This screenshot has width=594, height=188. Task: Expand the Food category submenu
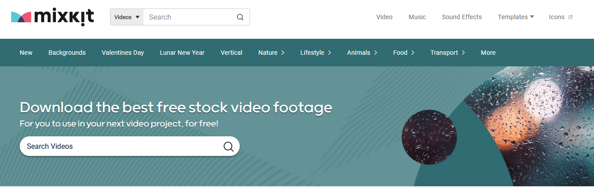pyautogui.click(x=403, y=53)
